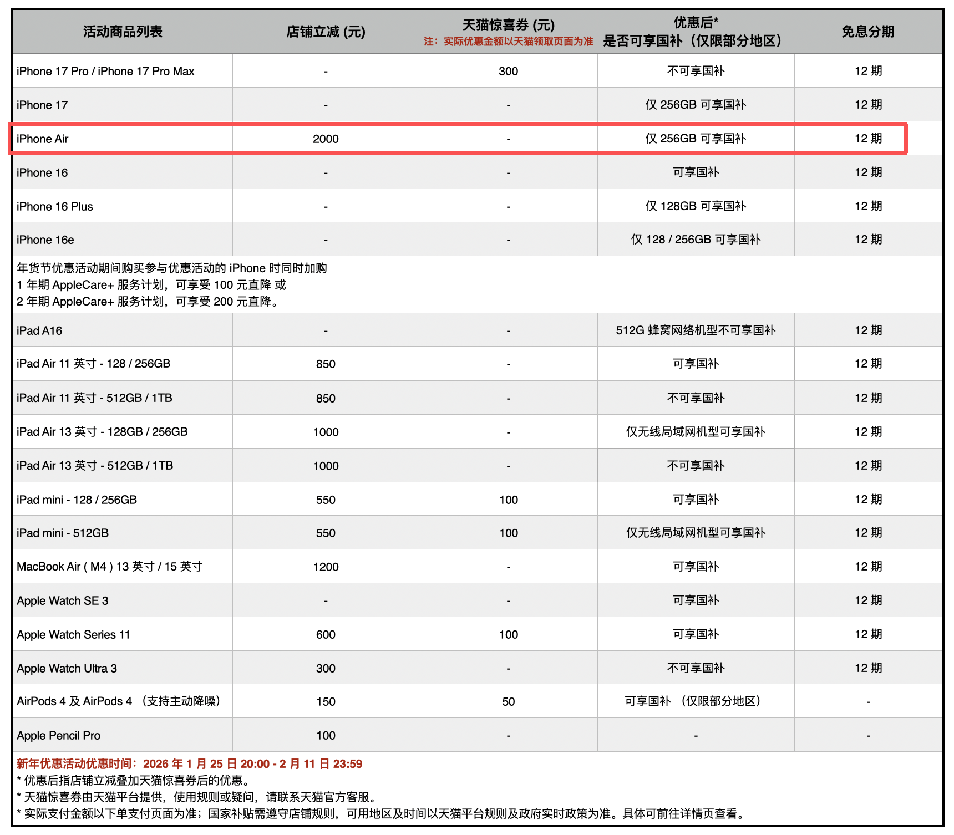
Task: Select the '2 年期 AppleCare+ 服务计划' line
Action: pos(148,302)
